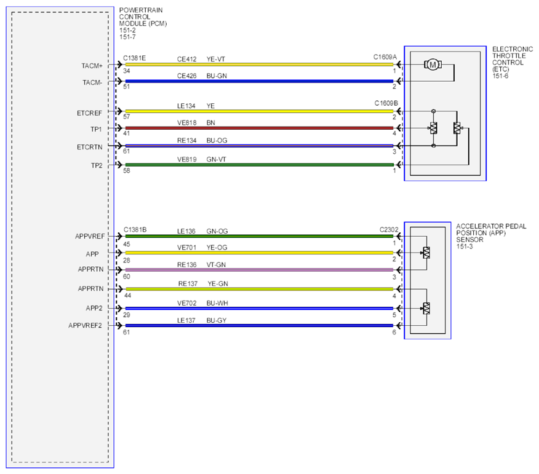This screenshot has height=474, width=539.
Task: Click the C1609B connector label
Action: (x=386, y=103)
